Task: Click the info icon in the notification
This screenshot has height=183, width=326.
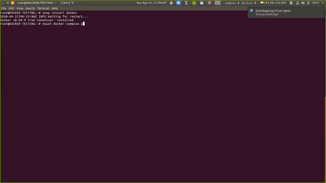Action: click(x=251, y=11)
